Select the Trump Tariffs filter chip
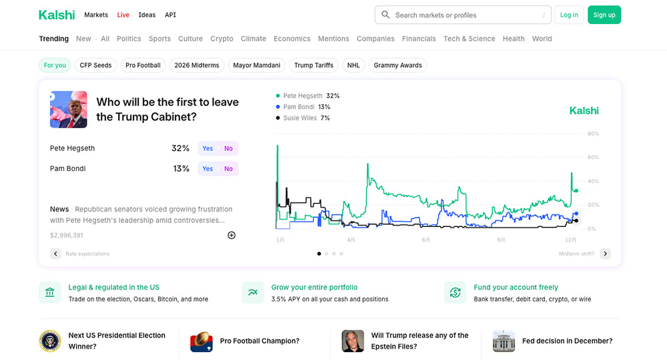 click(x=314, y=65)
